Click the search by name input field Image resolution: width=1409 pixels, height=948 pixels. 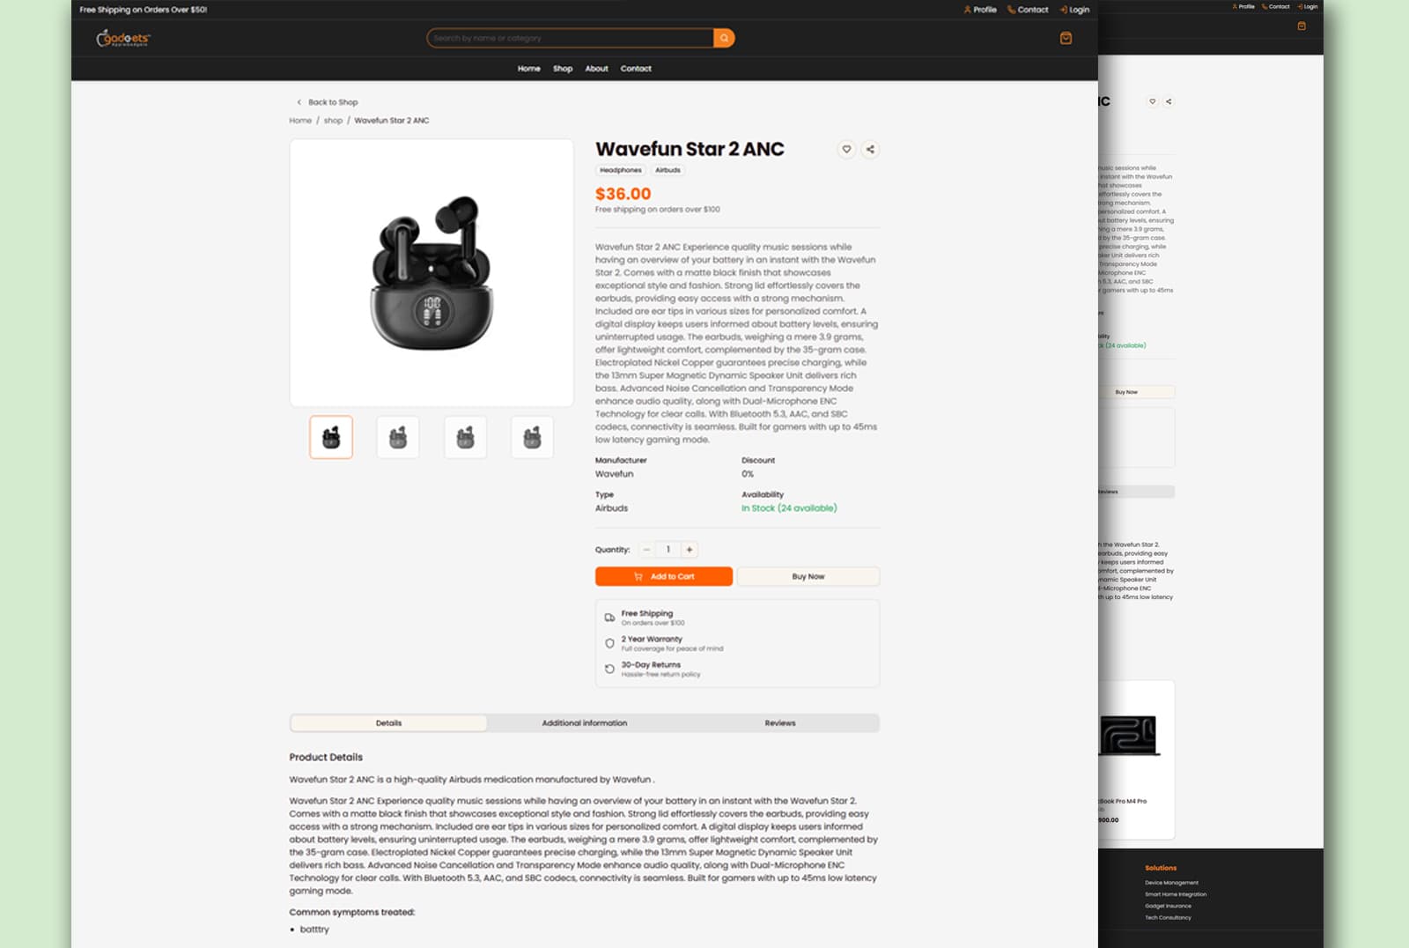(x=570, y=38)
